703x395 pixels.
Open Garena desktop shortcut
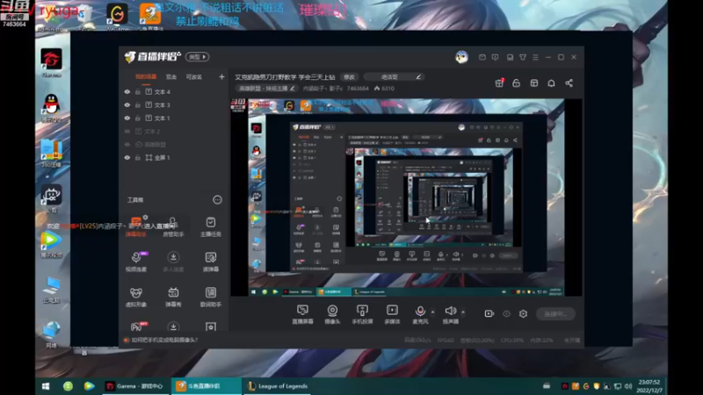[x=51, y=62]
